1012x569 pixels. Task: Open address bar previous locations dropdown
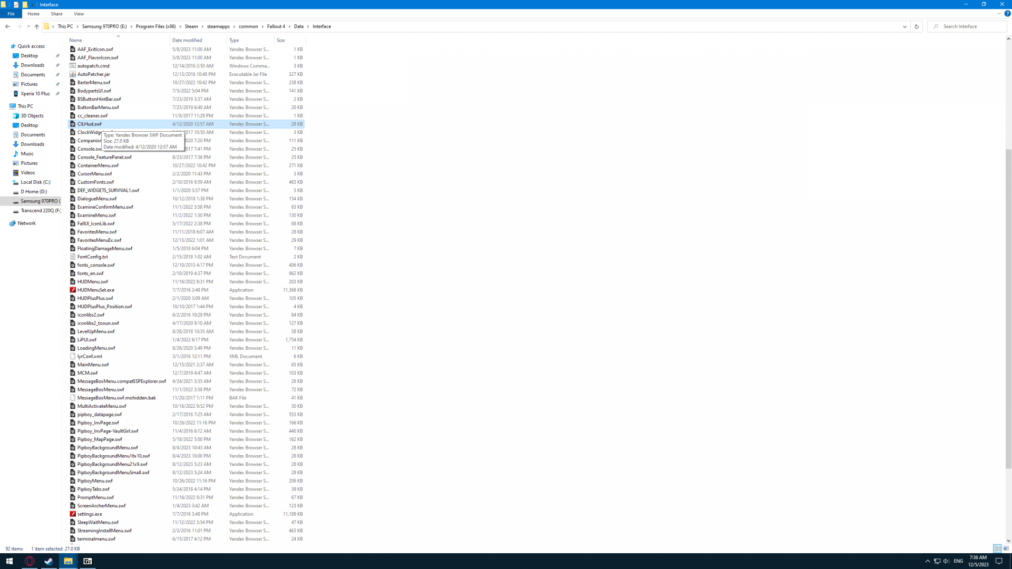[x=904, y=26]
